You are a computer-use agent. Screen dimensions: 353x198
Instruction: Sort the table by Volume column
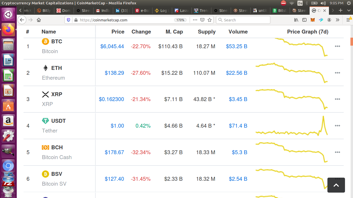pos(238,32)
